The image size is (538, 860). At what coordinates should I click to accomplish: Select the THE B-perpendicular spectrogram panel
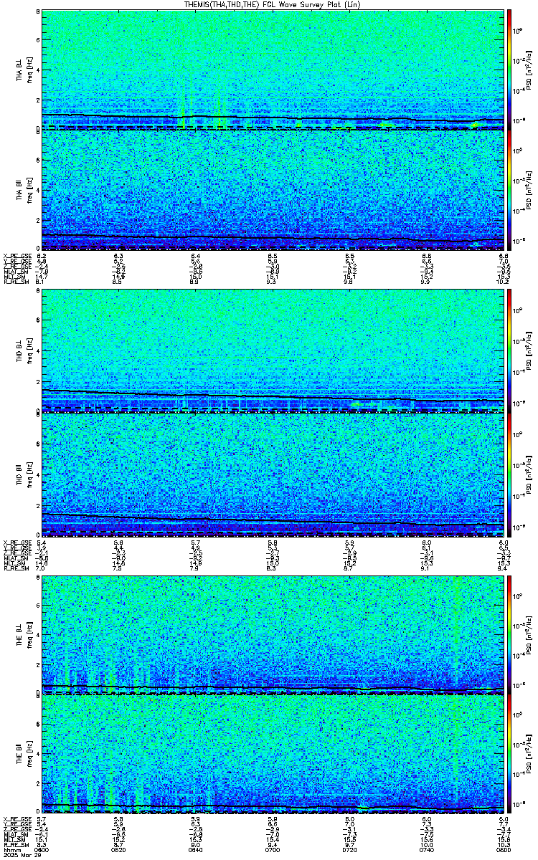pos(273,634)
